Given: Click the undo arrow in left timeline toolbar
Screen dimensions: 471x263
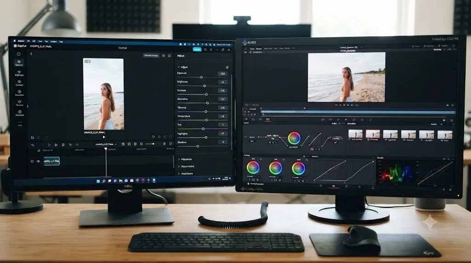Looking at the screenshot, I should click(33, 145).
